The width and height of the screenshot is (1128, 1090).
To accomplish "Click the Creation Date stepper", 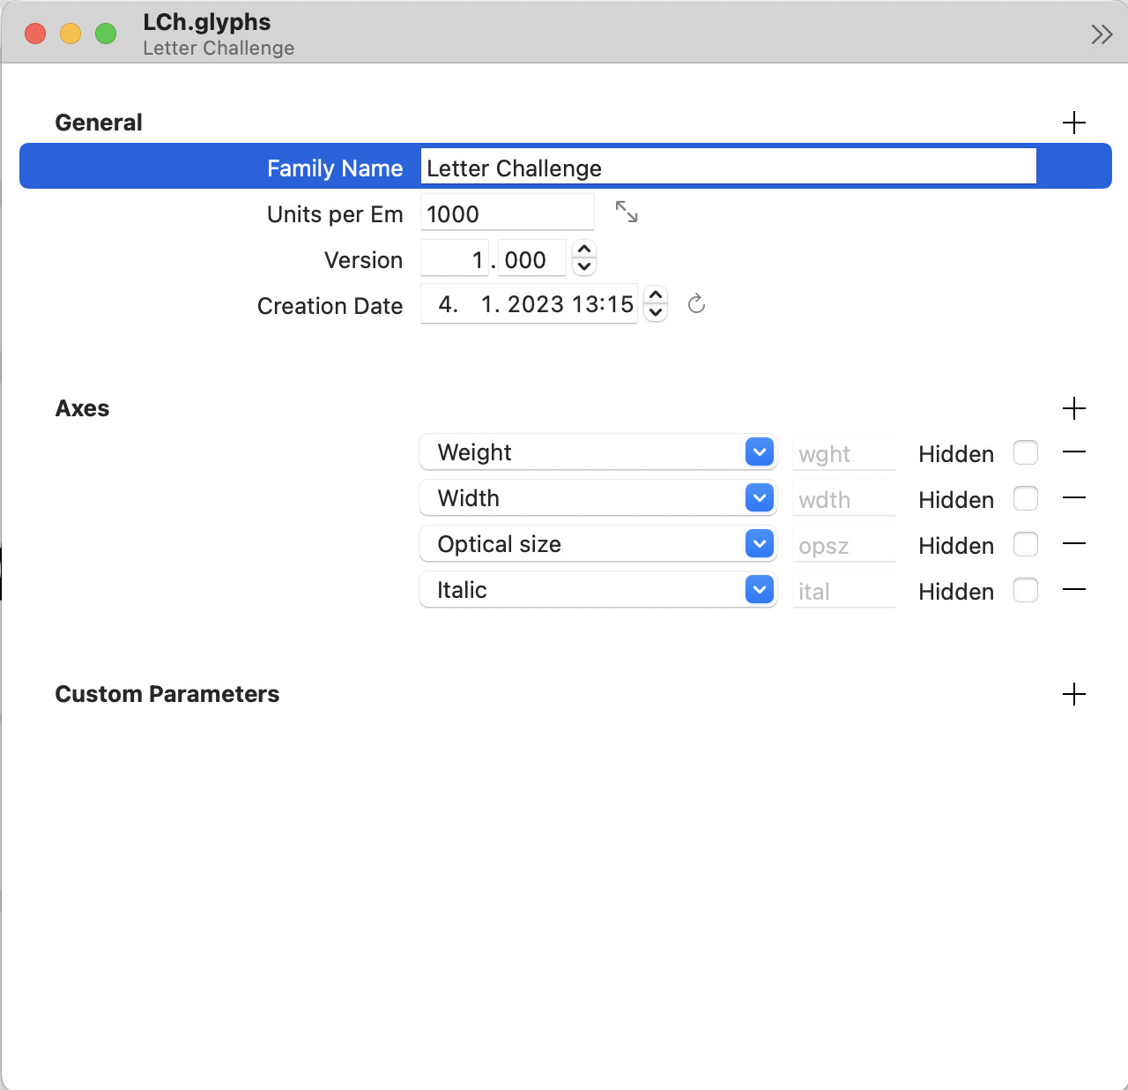I will tap(656, 303).
